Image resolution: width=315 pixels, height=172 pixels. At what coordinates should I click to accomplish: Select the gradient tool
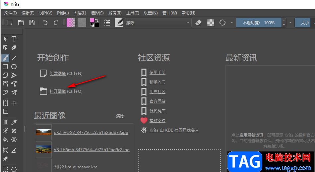(5, 122)
